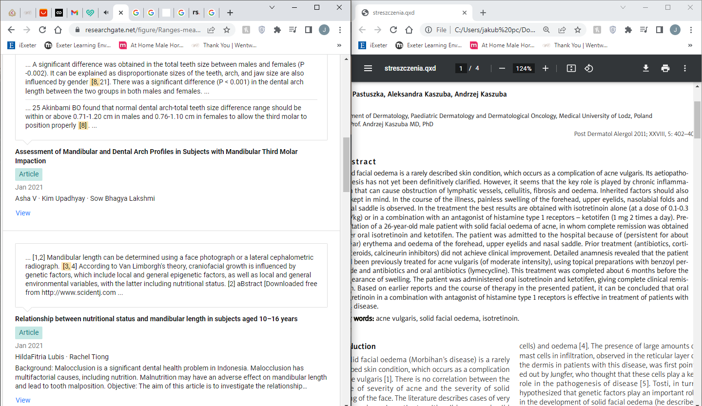This screenshot has height=406, width=702.
Task: View File site information in PDF window
Action: point(435,30)
